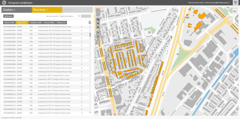Click the map zoom in plus button
Screen dimensions: 240x119
98,11
